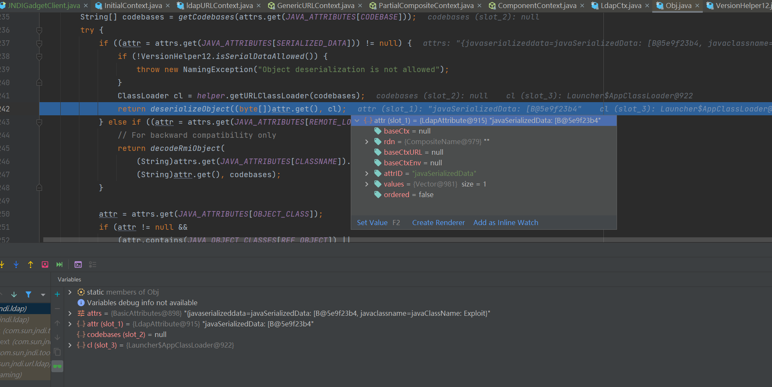Image resolution: width=772 pixels, height=387 pixels.
Task: Click the Trace Current Stream Chain icon
Action: (93, 264)
